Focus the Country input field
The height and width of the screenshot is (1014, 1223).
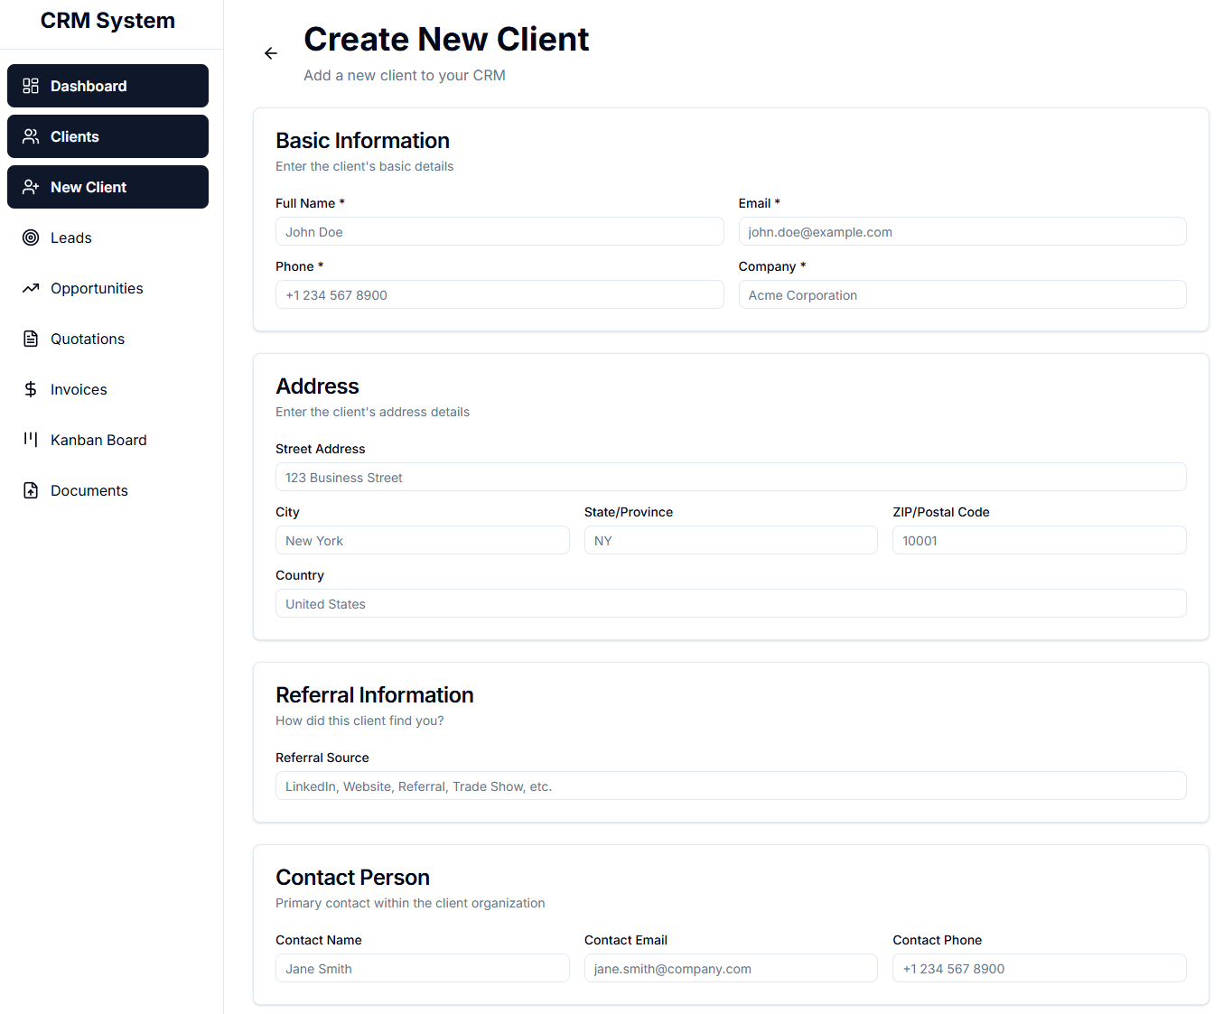[731, 603]
